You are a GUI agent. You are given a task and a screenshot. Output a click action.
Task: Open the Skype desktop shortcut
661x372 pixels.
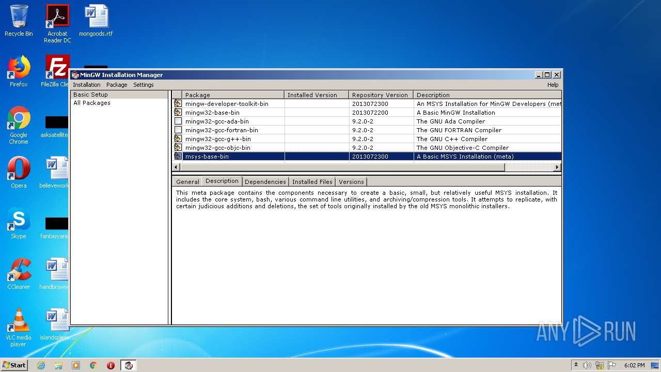[x=19, y=223]
